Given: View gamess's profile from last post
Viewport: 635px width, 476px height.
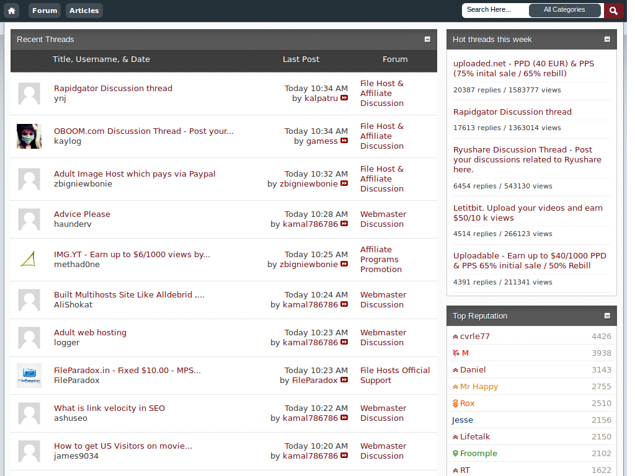Looking at the screenshot, I should (322, 141).
